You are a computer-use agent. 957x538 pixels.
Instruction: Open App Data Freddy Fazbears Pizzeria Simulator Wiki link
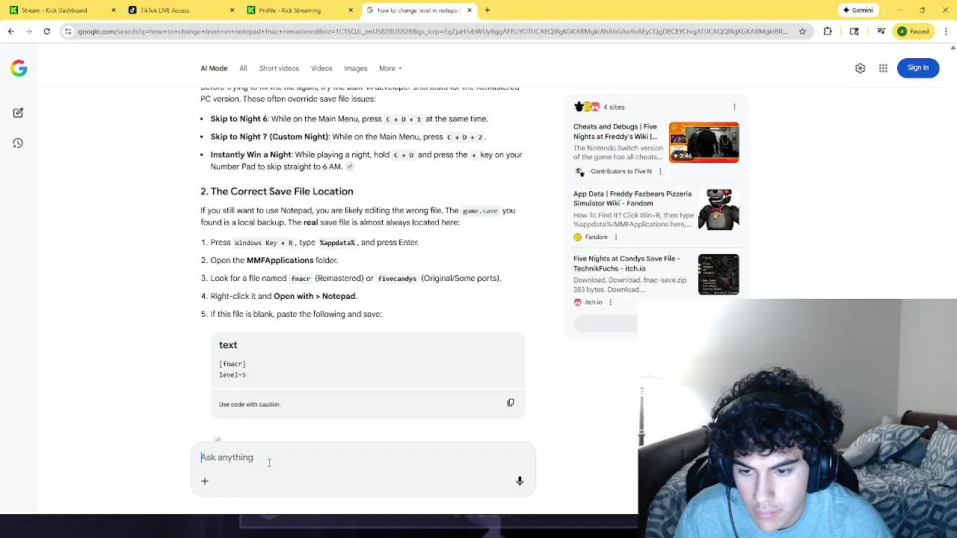click(x=633, y=198)
